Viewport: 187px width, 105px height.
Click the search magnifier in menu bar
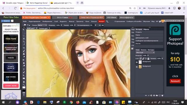click(107, 21)
